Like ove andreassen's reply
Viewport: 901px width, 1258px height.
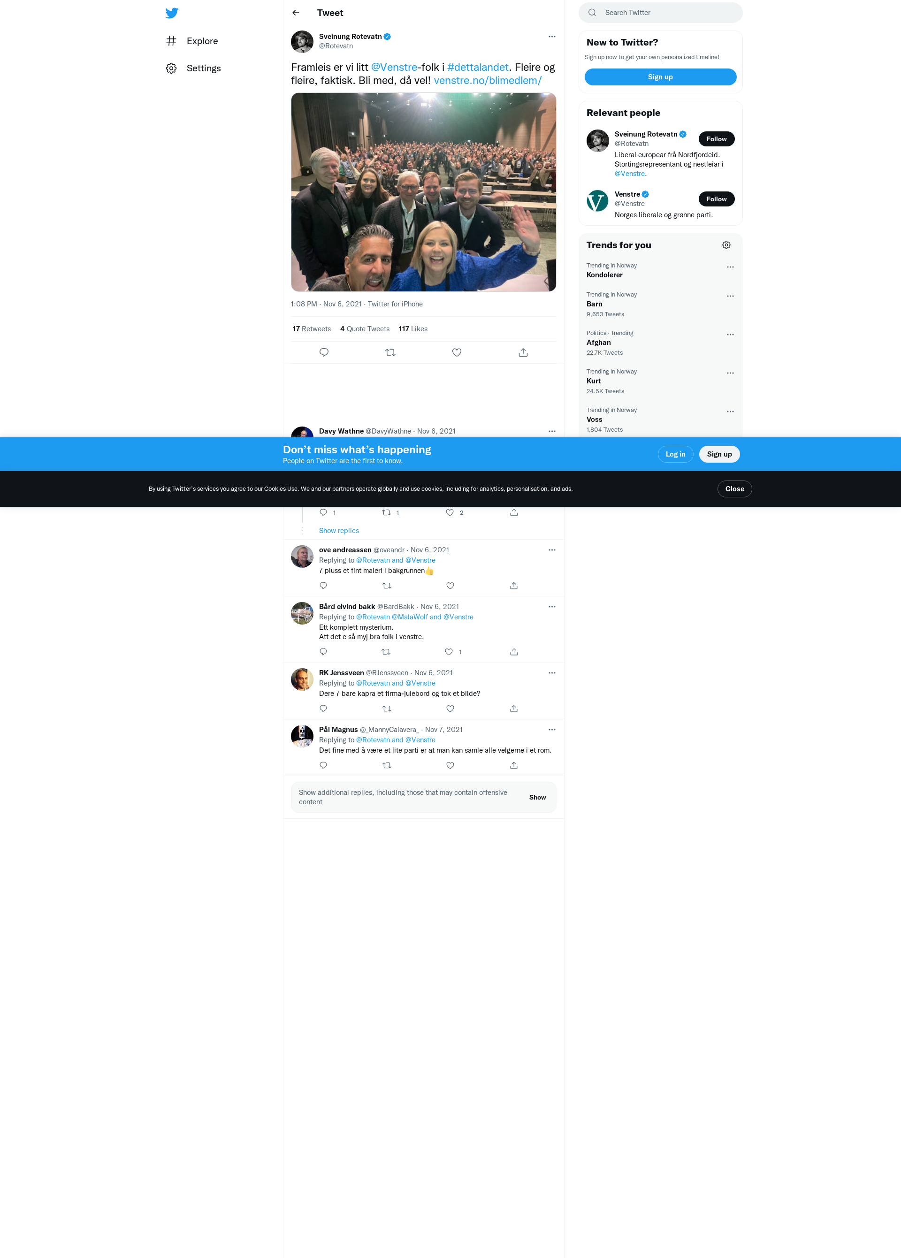pos(450,586)
